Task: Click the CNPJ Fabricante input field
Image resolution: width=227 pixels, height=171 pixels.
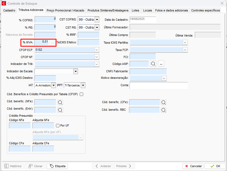Action: click(x=148, y=71)
